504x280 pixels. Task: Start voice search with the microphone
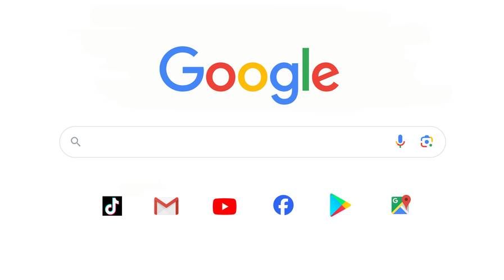400,141
